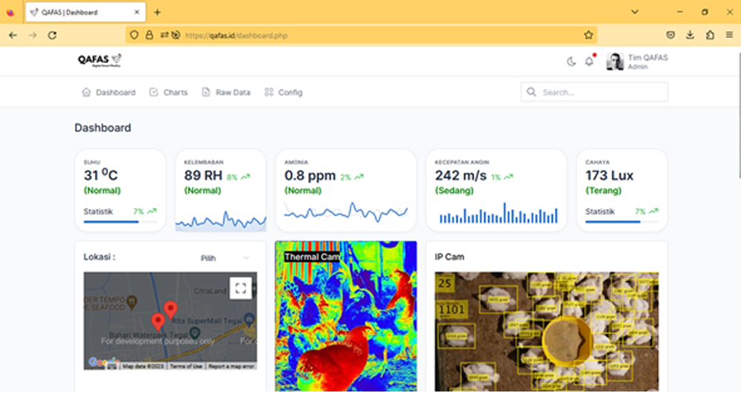Toggle dark mode with the moon icon

tap(571, 62)
